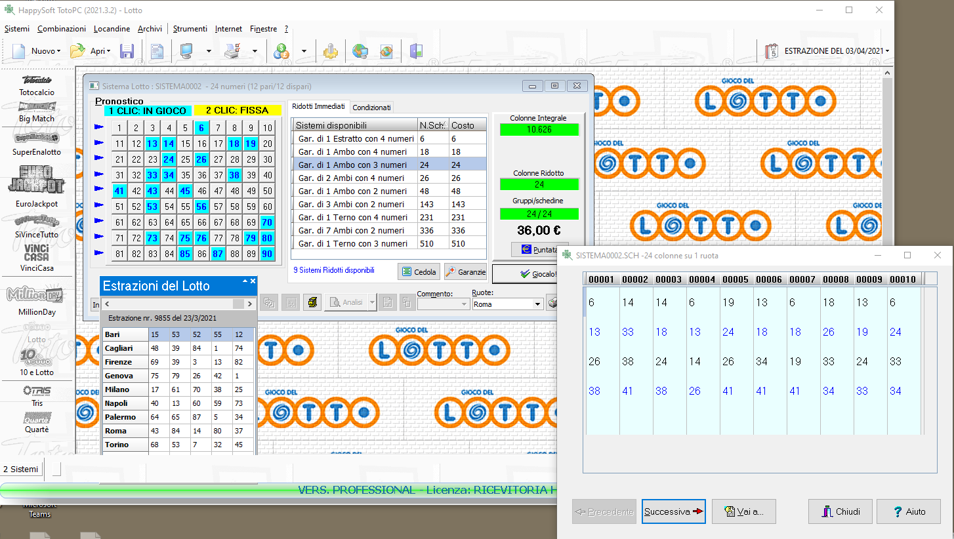Image resolution: width=954 pixels, height=539 pixels.
Task: Open the Ruote combo box showing Roma
Action: click(508, 304)
